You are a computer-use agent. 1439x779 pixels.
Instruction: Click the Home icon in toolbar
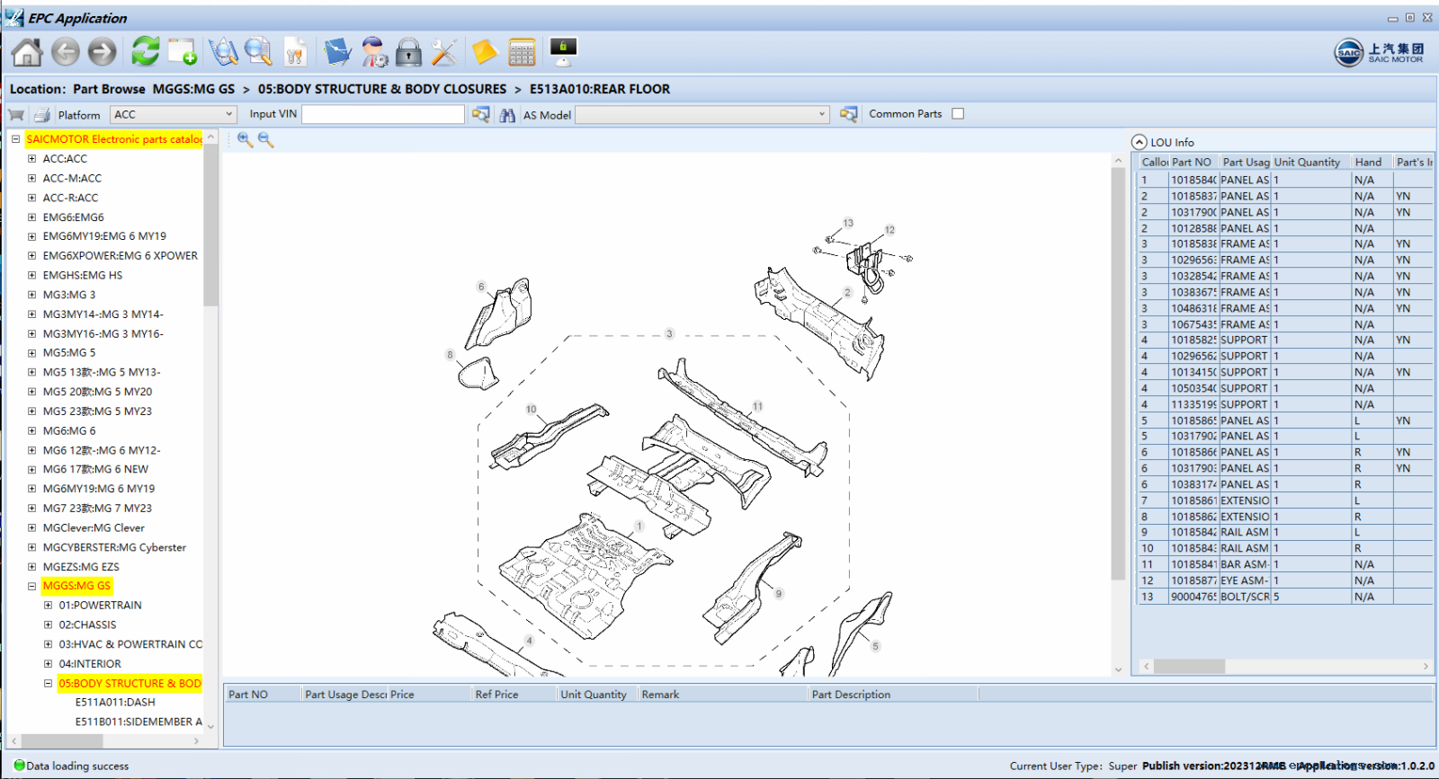[27, 53]
